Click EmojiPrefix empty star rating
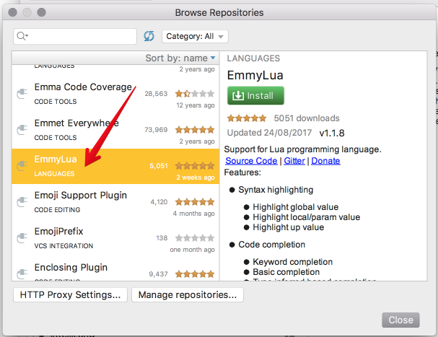This screenshot has height=337, width=438. point(195,238)
